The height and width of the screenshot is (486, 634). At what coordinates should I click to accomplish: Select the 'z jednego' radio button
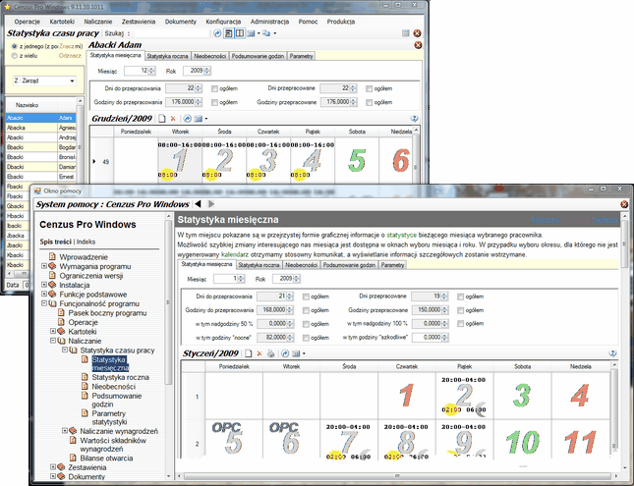13,45
